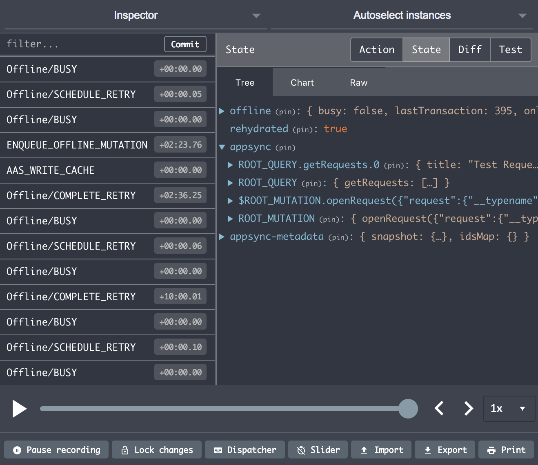Click the Export button
This screenshot has width=538, height=465.
click(445, 450)
